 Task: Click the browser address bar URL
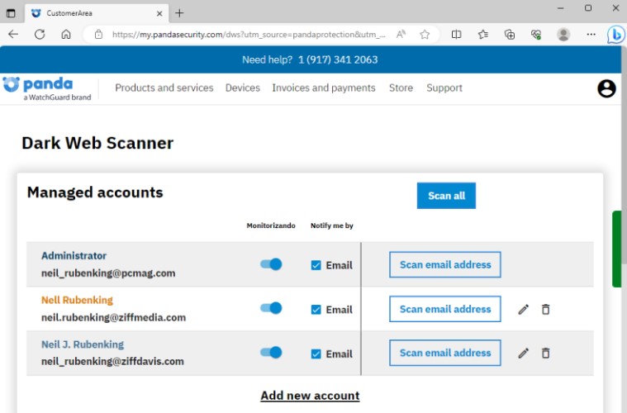[x=248, y=35]
